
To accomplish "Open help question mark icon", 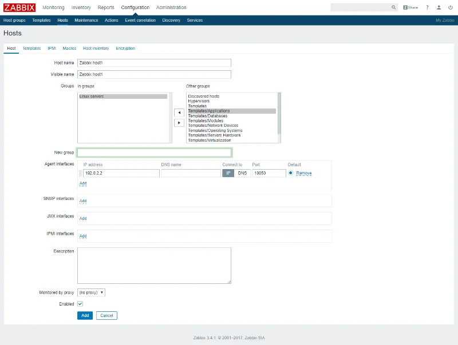I will (427, 7).
